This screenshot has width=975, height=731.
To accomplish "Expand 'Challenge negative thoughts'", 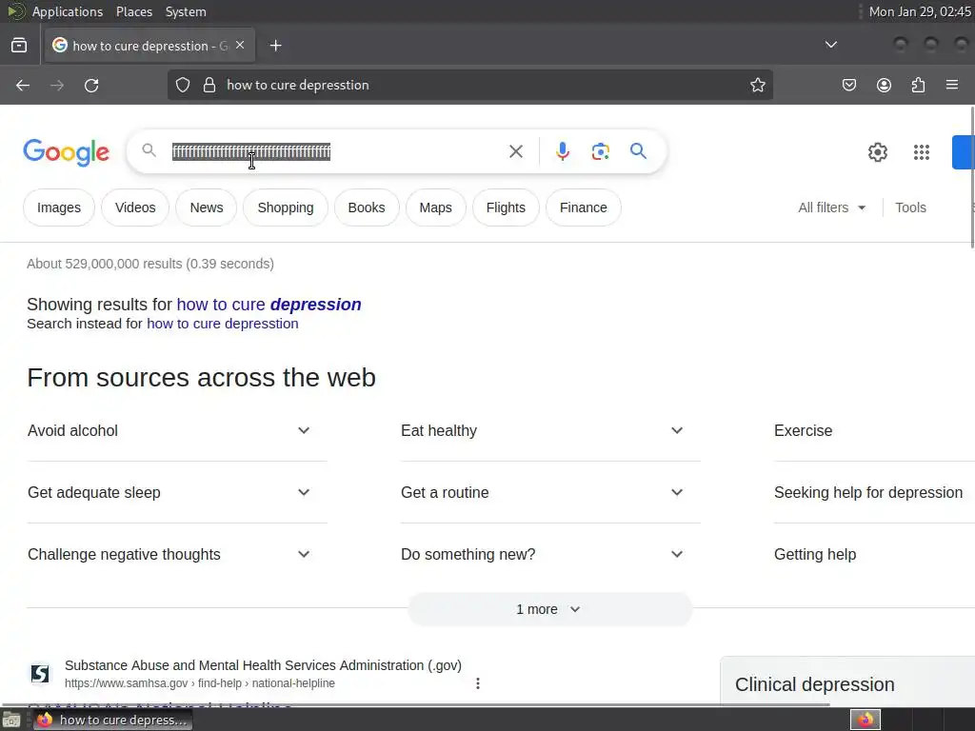I will (x=177, y=555).
